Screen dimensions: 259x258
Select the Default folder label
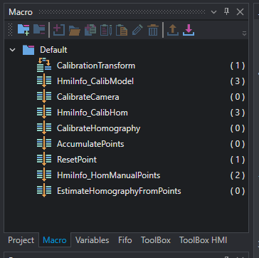(x=53, y=50)
